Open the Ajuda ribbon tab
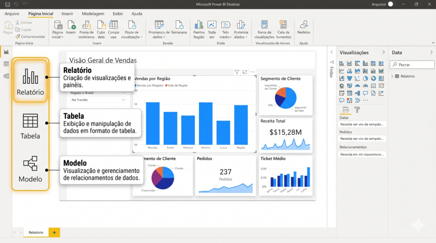Viewport: 436px width, 243px height. tap(137, 14)
